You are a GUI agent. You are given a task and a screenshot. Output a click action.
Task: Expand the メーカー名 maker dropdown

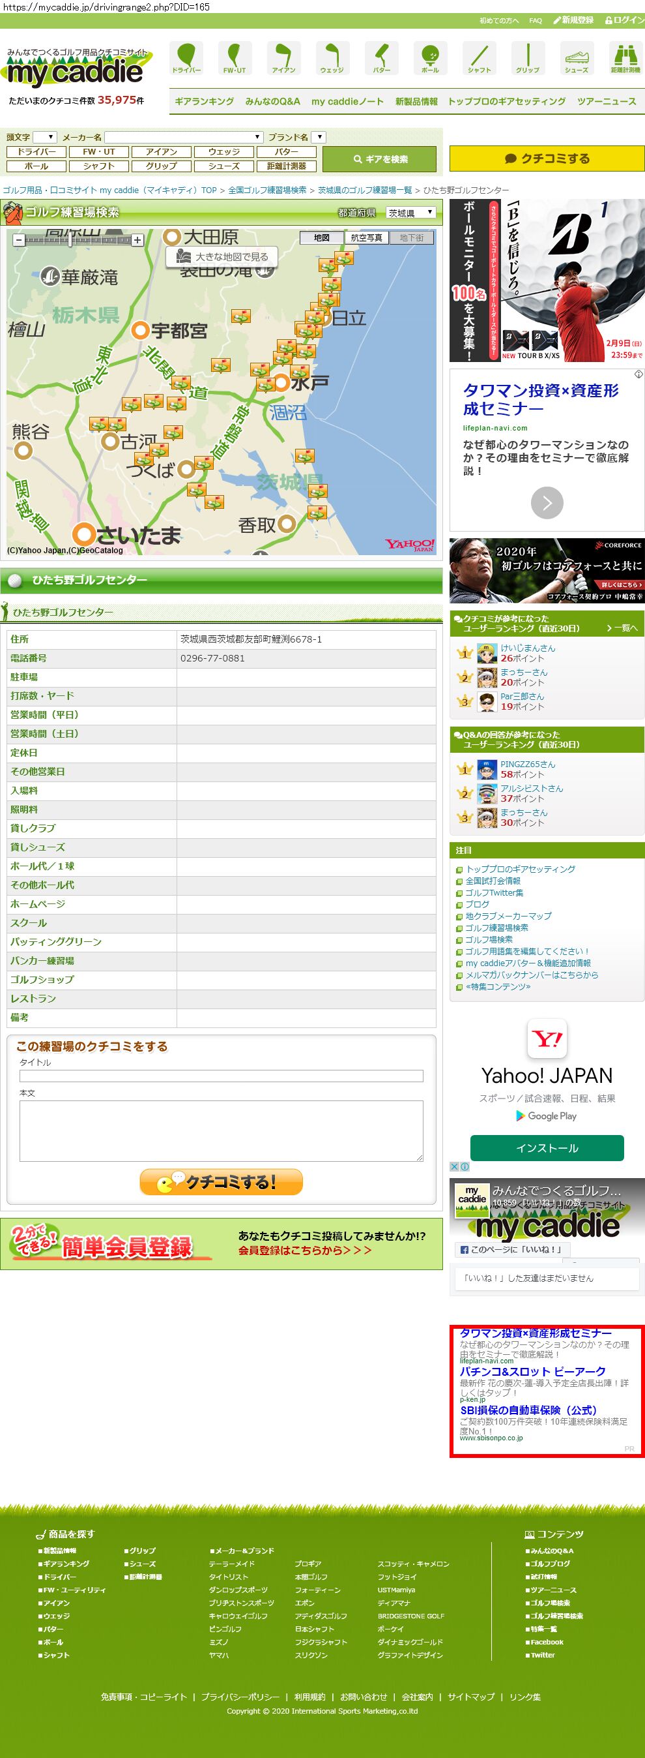coord(184,137)
